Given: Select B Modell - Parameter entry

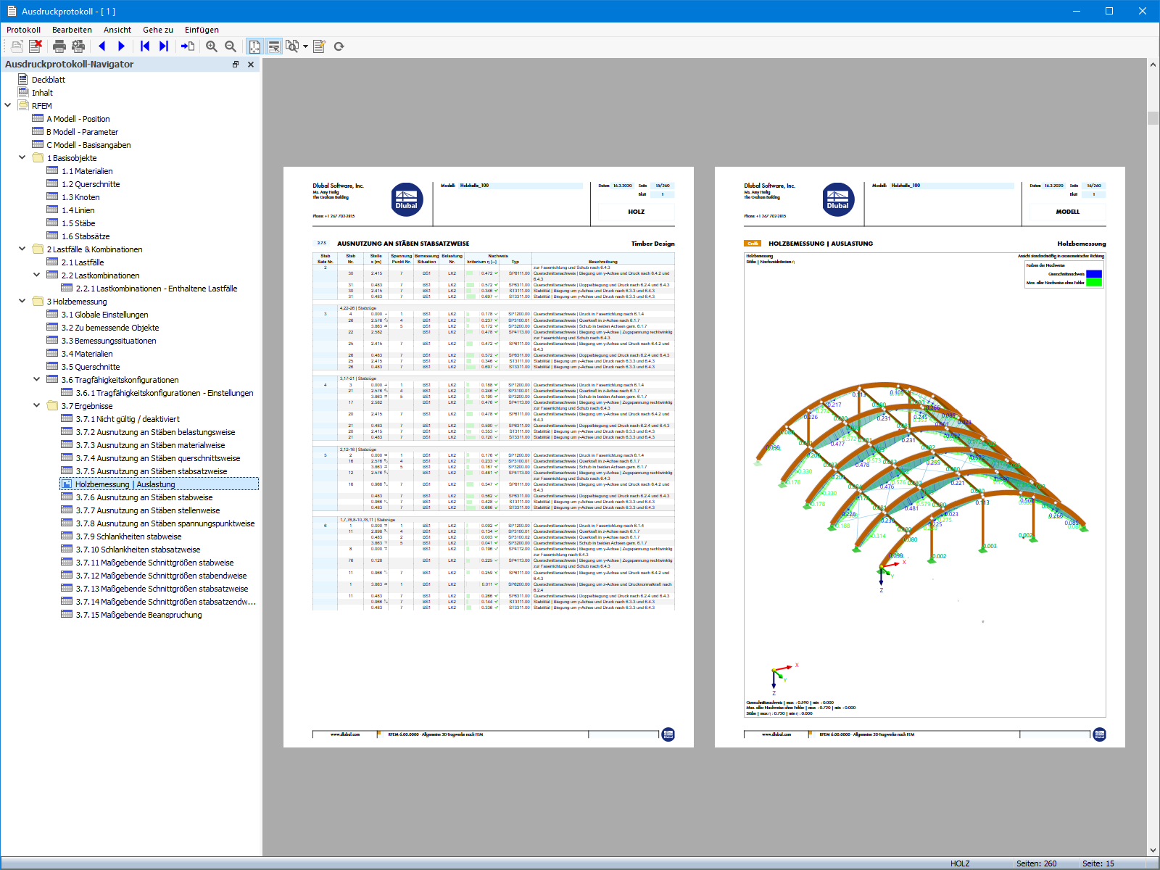Looking at the screenshot, I should tap(82, 132).
